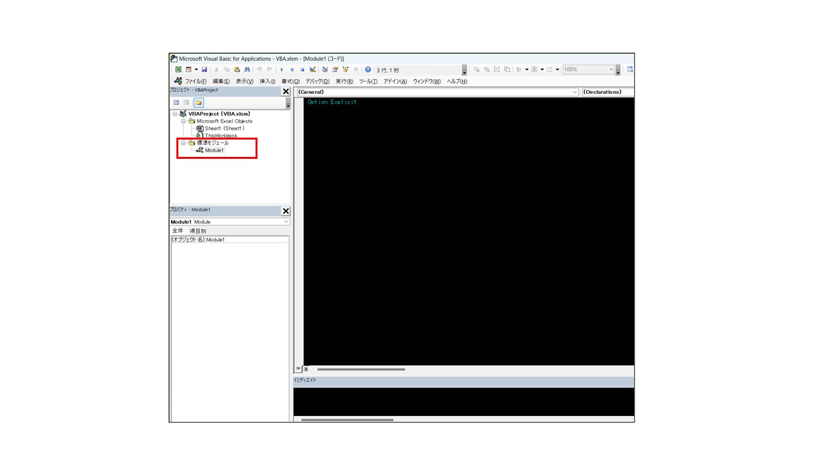Click the VBA icon beside File menu
Screen dimensions: 824x463
pyautogui.click(x=178, y=81)
